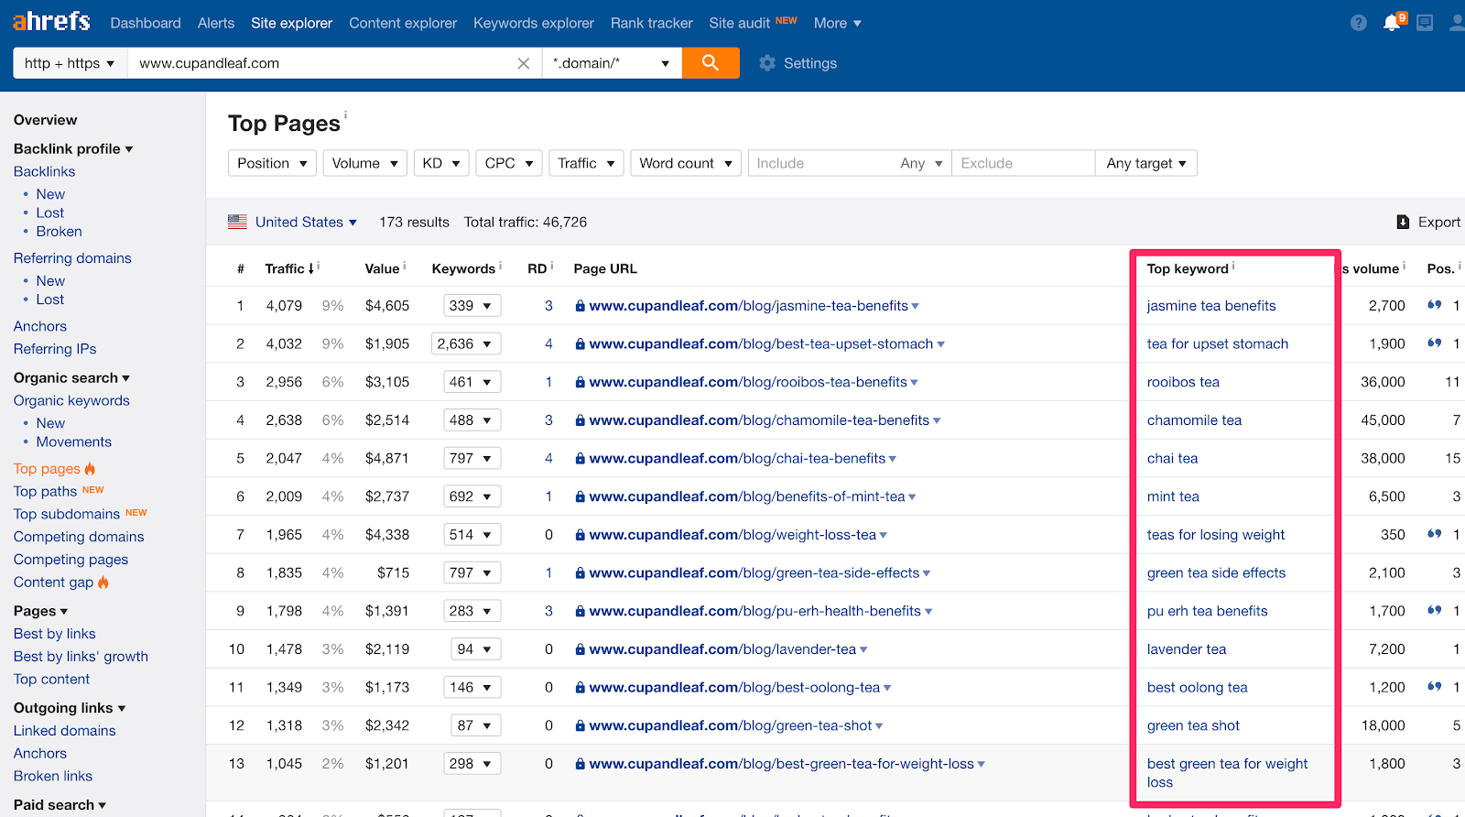
Task: Open the http + https protocol dropdown
Action: tap(70, 63)
